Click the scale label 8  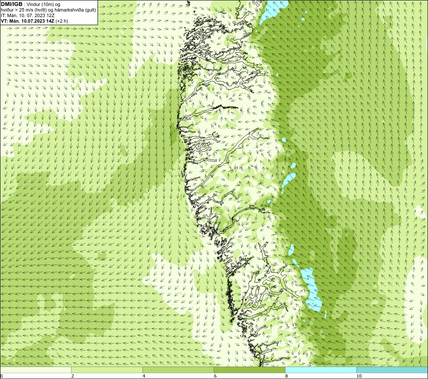[x=287, y=376]
